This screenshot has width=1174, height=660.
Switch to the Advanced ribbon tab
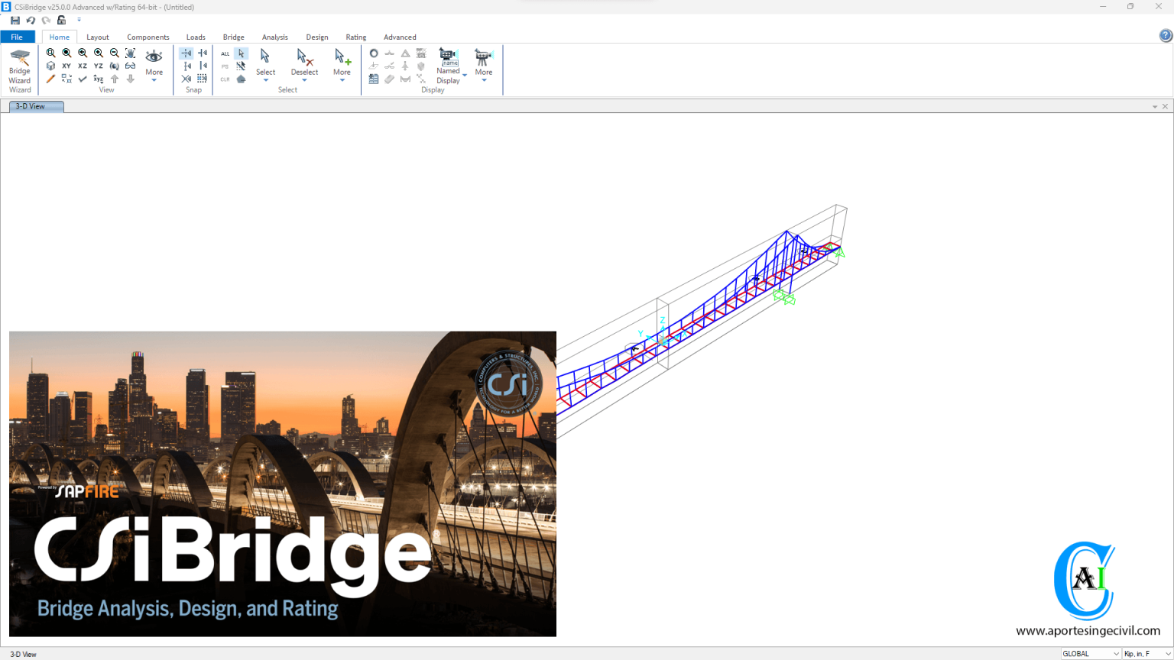(x=400, y=37)
